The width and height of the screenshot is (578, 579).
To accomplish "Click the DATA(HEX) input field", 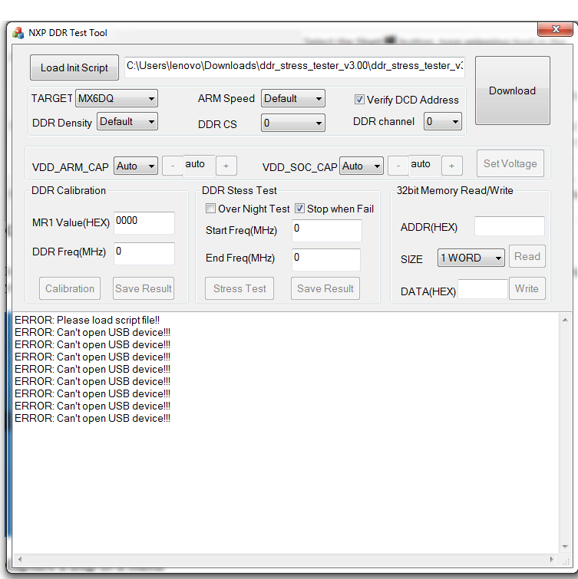I will click(x=483, y=289).
